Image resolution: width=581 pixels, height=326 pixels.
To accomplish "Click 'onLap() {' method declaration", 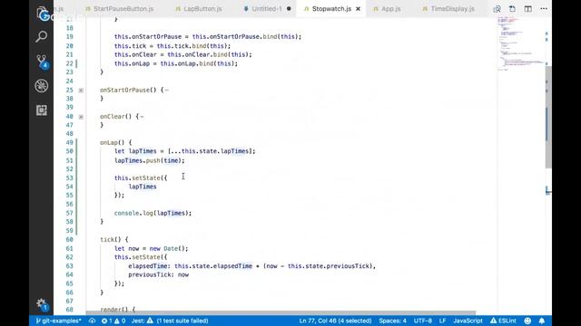I will (x=115, y=143).
